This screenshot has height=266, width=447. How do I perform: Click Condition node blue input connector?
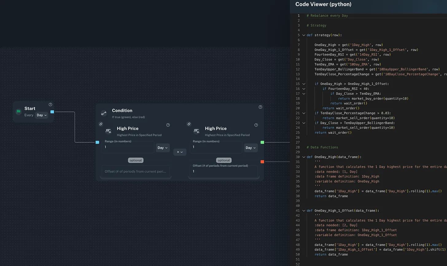tap(97, 142)
